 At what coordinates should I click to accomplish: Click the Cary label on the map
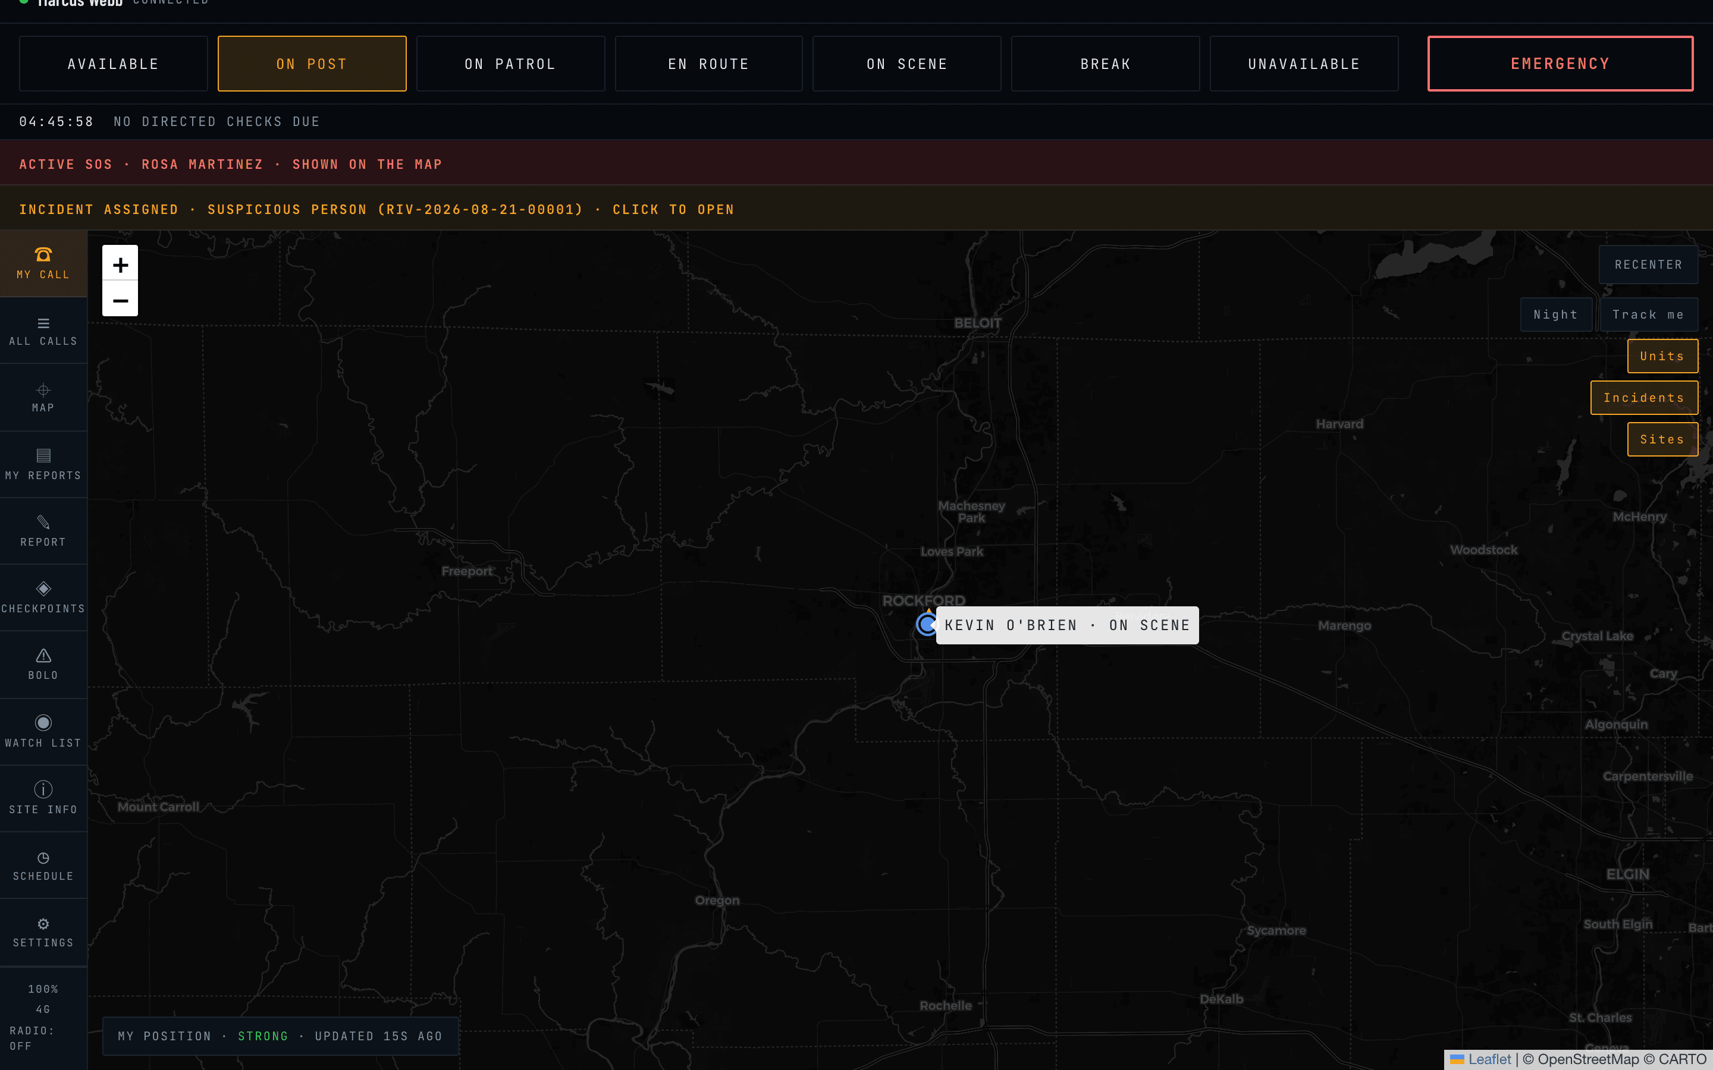click(1663, 674)
